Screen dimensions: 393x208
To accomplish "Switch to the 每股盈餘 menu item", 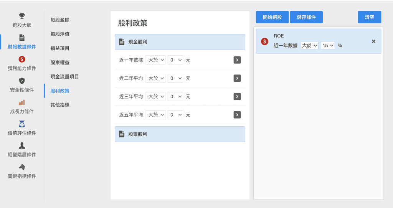I will click(x=60, y=20).
